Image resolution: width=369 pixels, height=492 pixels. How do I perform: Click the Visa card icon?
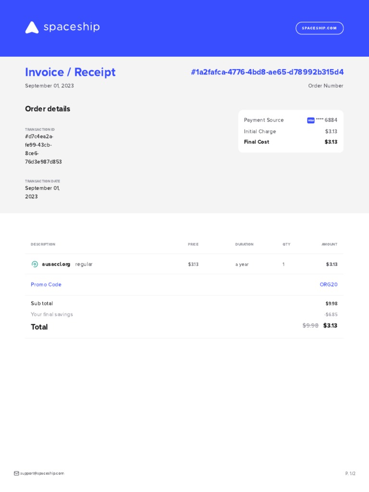click(x=310, y=120)
